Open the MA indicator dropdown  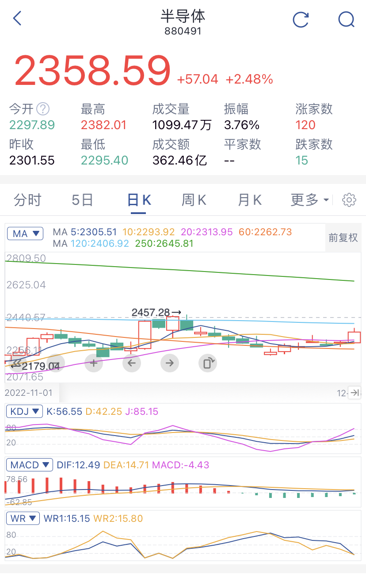[25, 233]
